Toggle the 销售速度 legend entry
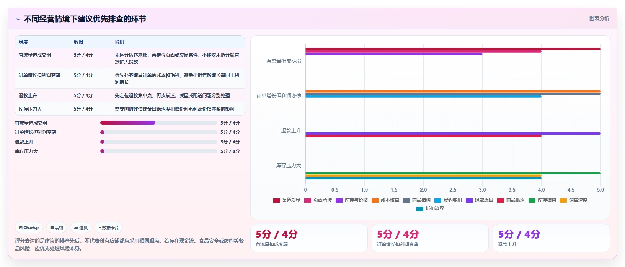The width and height of the screenshot is (625, 267). [574, 200]
